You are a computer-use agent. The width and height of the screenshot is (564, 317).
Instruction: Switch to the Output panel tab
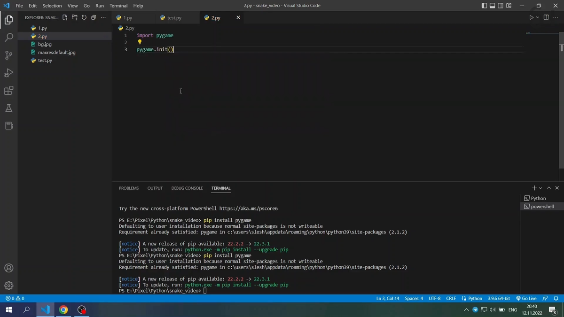click(155, 188)
